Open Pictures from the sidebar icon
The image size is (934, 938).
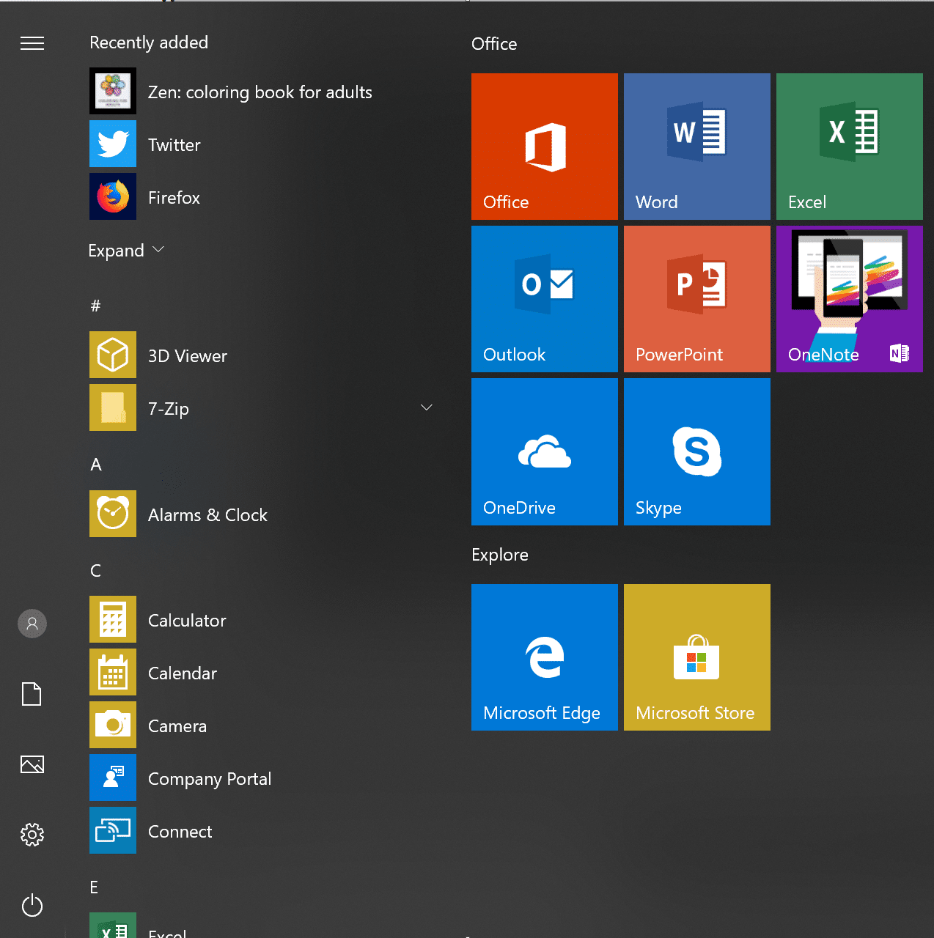[x=32, y=764]
